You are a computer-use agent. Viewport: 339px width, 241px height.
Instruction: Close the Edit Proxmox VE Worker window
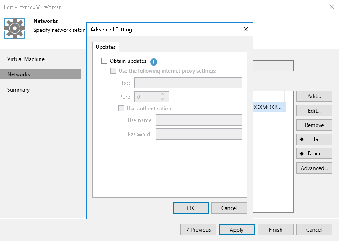332,7
